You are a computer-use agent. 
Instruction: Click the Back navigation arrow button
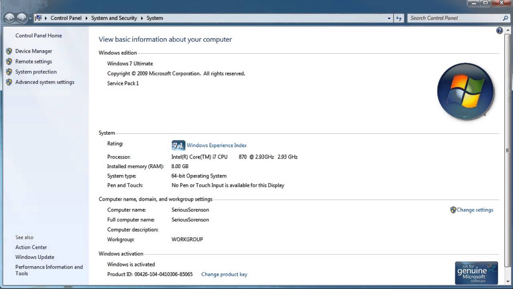click(x=10, y=18)
